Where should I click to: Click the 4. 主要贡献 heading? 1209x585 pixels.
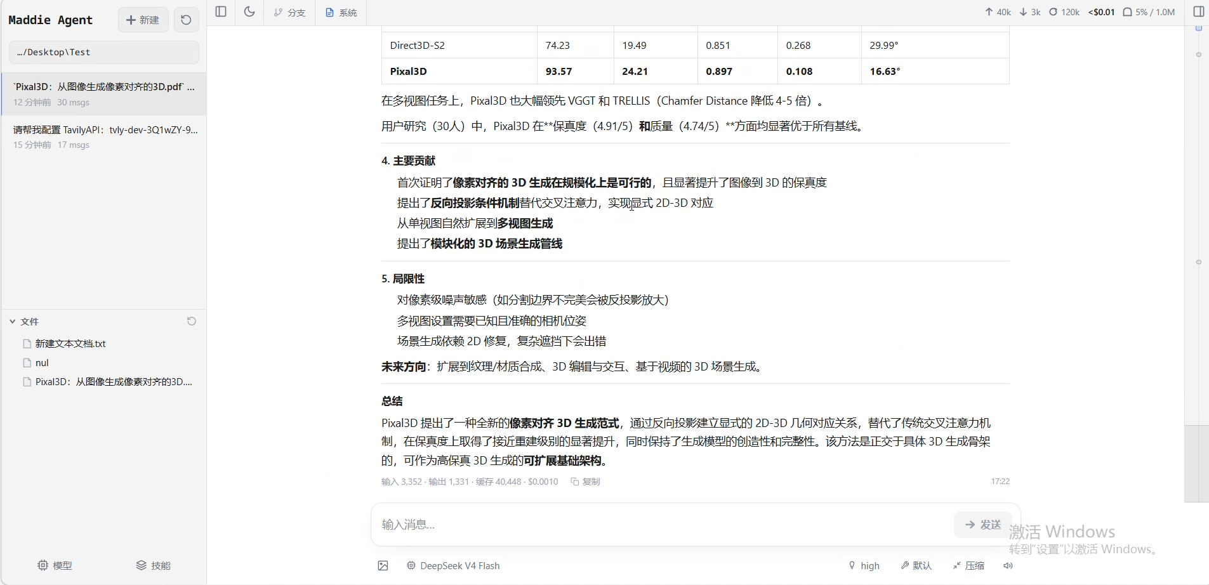tap(408, 161)
